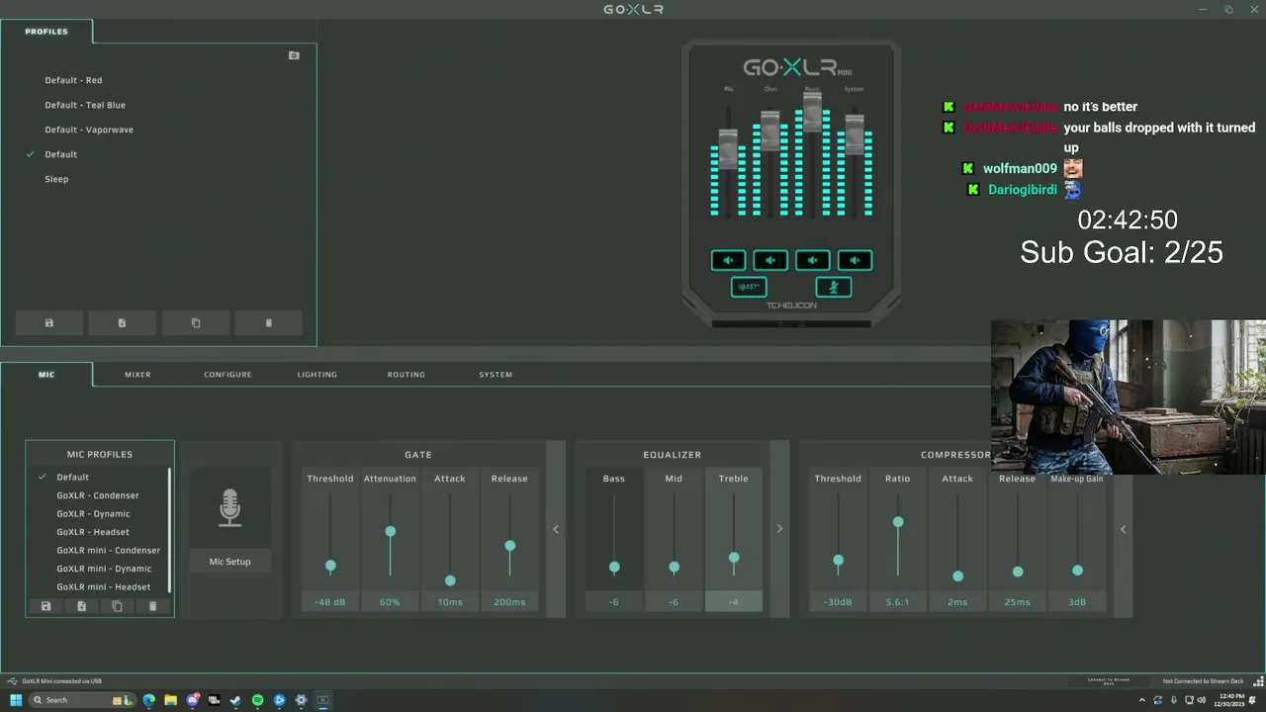Screen dimensions: 1266x712
Task: Open the Configure tab
Action: click(227, 375)
